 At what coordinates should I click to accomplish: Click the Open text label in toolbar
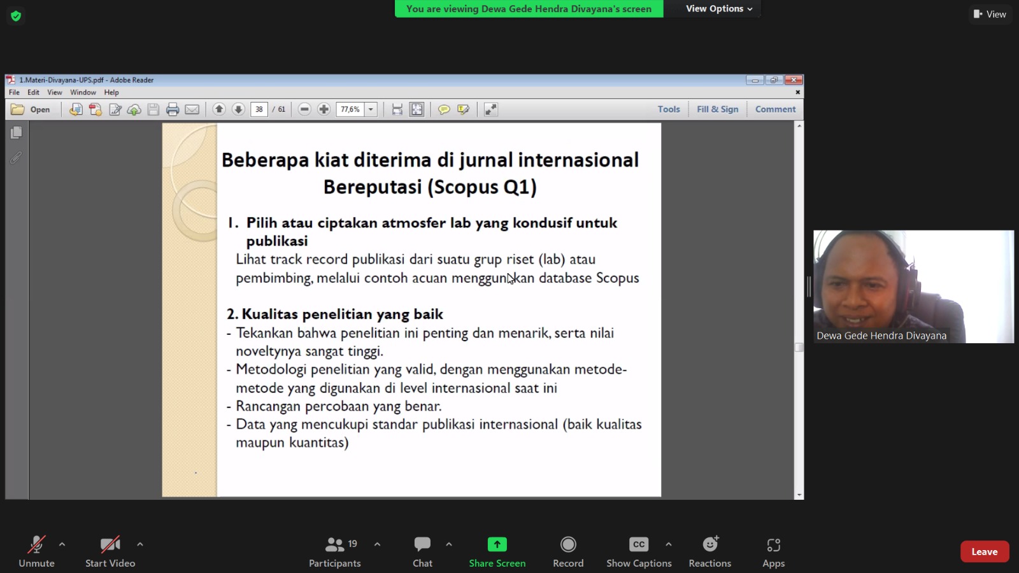point(40,110)
